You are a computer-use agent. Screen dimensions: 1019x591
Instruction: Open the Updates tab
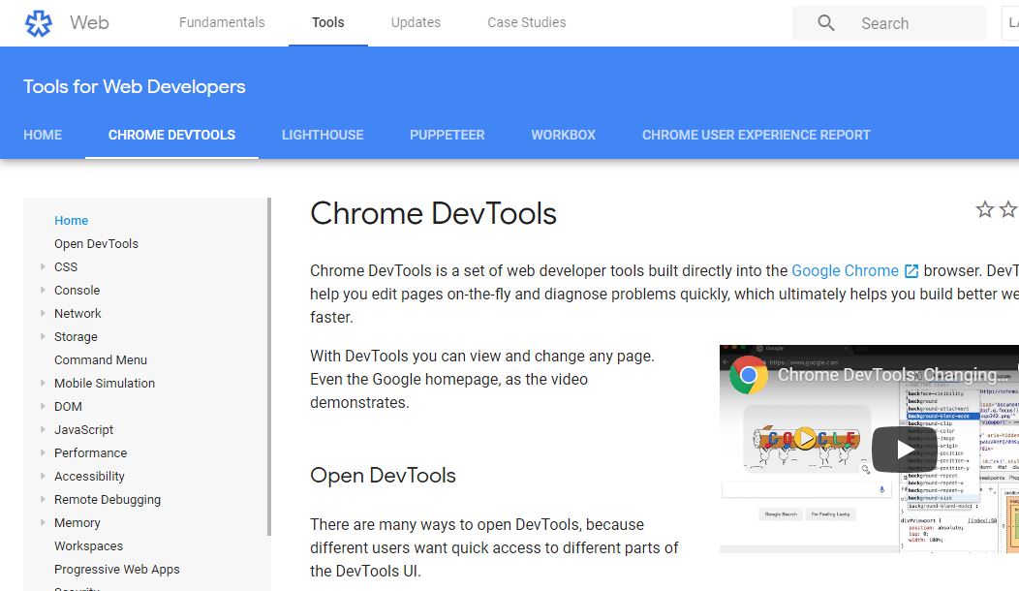416,22
